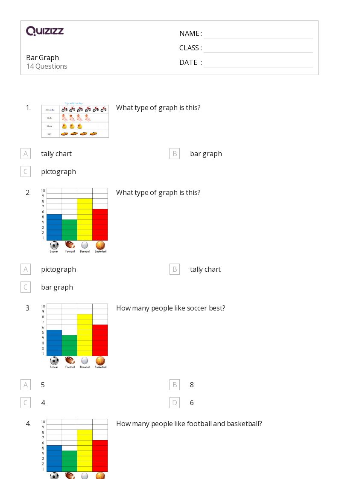339x479 pixels.
Task: Click the CLASS input line
Action: click(258, 48)
